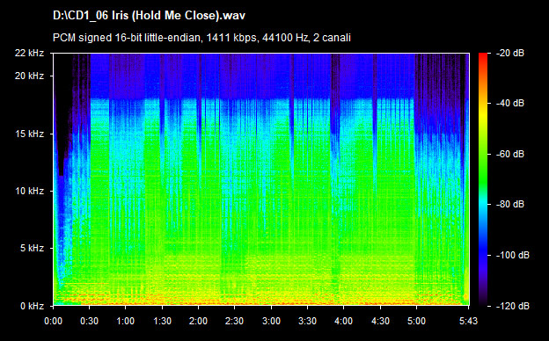Click the yellow -40 dB region of the color bar
The height and width of the screenshot is (341, 549).
pos(483,104)
